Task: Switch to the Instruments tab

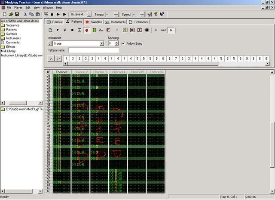Action: pyautogui.click(x=116, y=22)
